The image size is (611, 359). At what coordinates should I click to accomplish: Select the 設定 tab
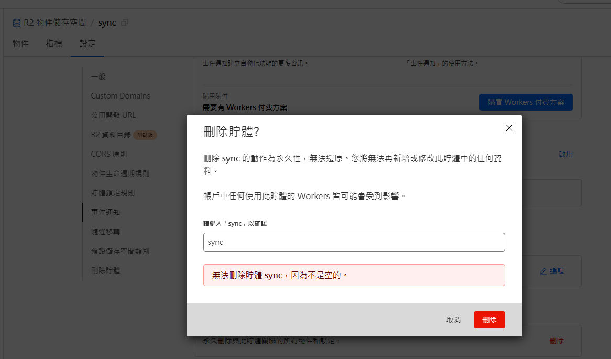[88, 43]
